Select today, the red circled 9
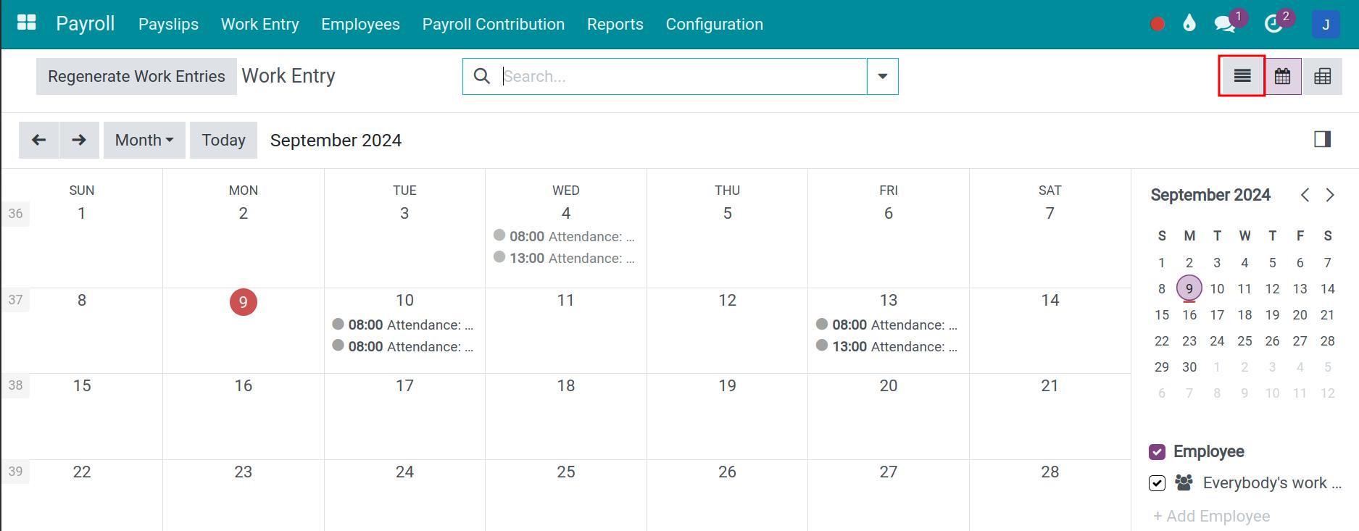This screenshot has width=1359, height=531. [244, 302]
